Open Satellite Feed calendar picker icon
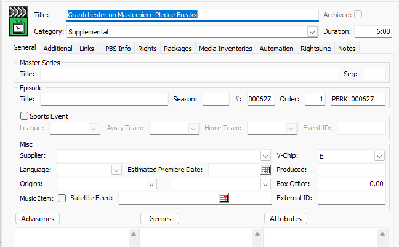Image resolution: width=399 pixels, height=247 pixels. (224, 198)
